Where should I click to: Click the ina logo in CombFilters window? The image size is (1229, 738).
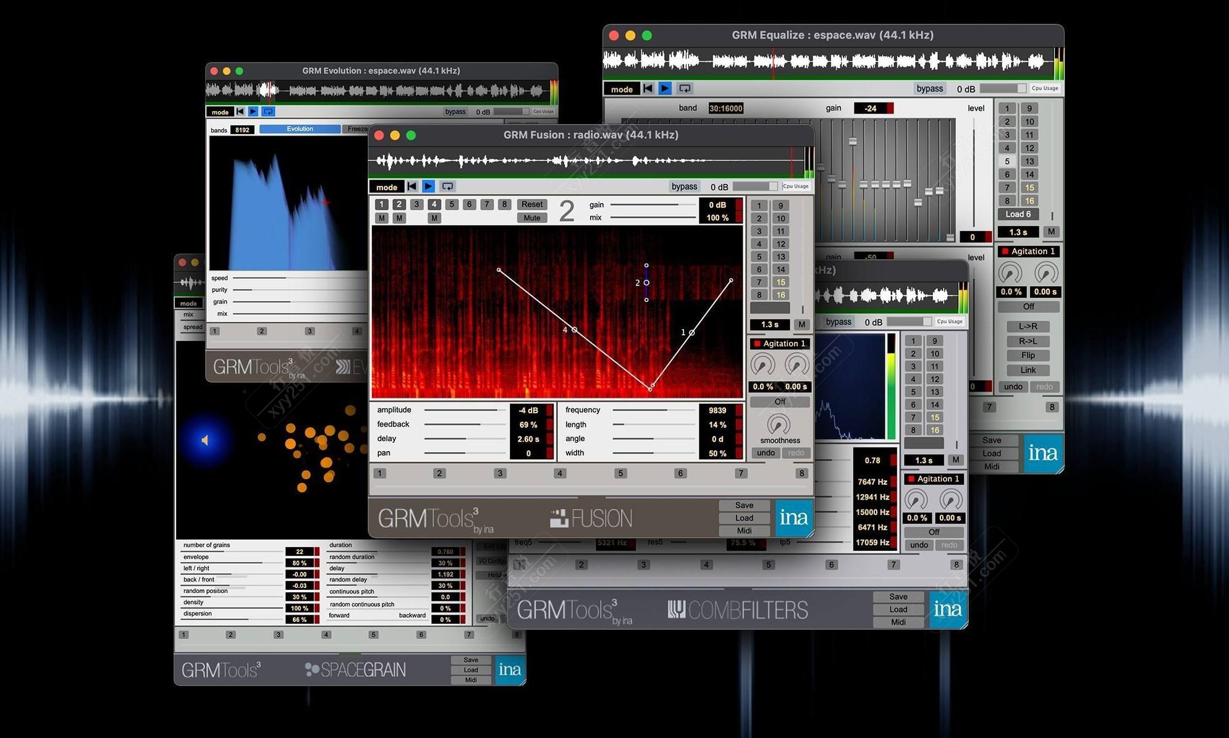point(948,609)
